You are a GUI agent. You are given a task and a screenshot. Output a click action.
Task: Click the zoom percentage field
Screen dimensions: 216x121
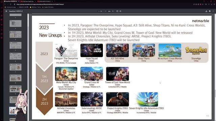109,11
